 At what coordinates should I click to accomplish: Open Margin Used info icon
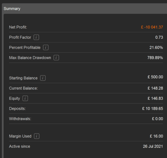(x=37, y=136)
